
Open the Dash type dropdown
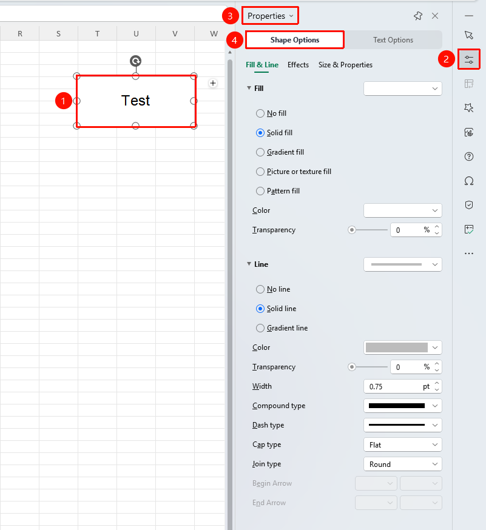coord(403,425)
